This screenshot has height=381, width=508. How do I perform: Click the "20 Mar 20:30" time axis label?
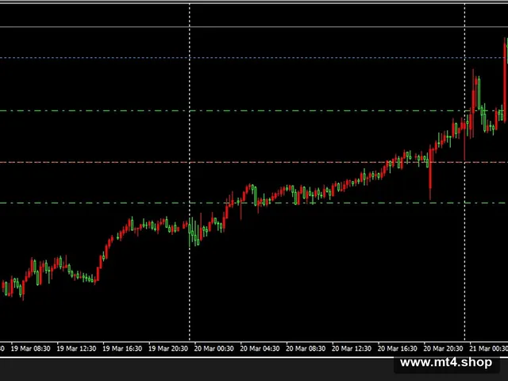443,348
